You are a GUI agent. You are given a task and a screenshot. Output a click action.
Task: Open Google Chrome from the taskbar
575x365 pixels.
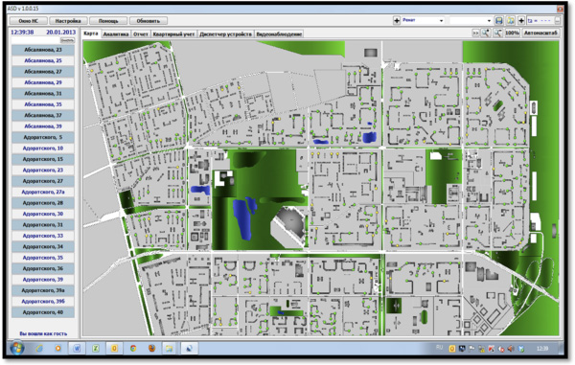point(133,348)
